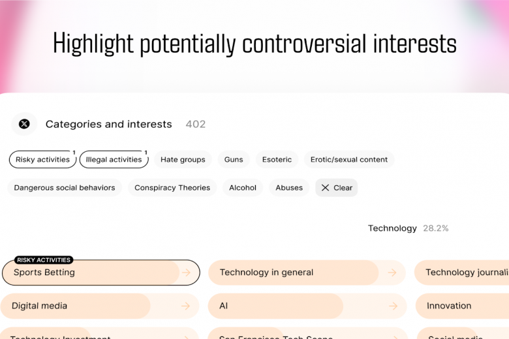
Task: Click arrow on AI row
Action: coord(392,306)
